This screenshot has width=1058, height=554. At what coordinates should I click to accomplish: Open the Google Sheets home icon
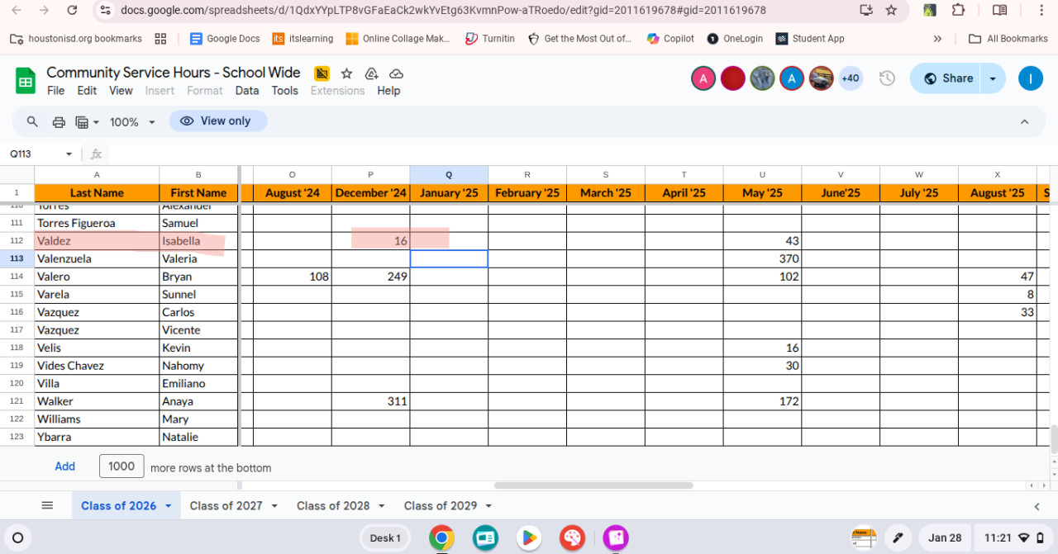coord(26,80)
